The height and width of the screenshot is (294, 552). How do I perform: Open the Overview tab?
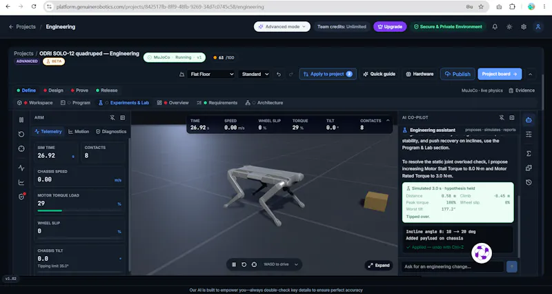173,103
